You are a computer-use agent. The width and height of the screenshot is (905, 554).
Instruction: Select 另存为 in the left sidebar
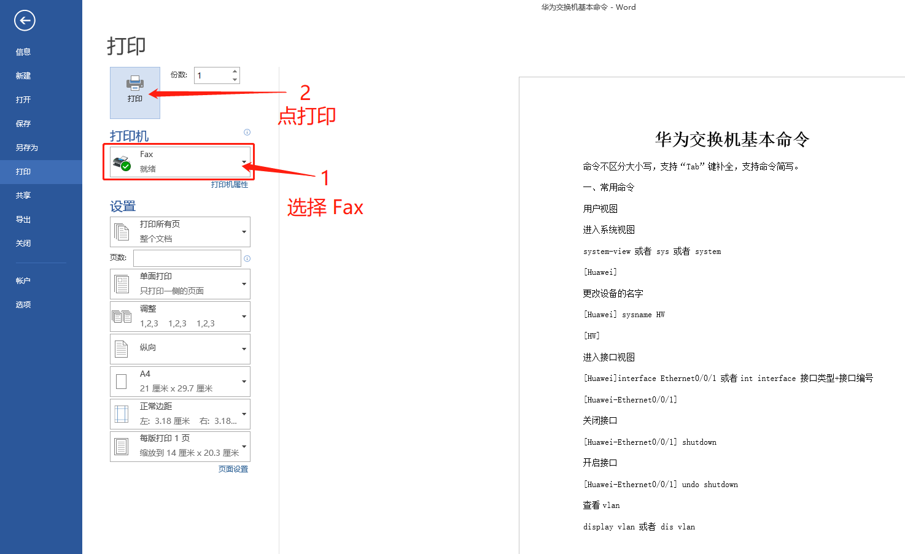pyautogui.click(x=26, y=147)
